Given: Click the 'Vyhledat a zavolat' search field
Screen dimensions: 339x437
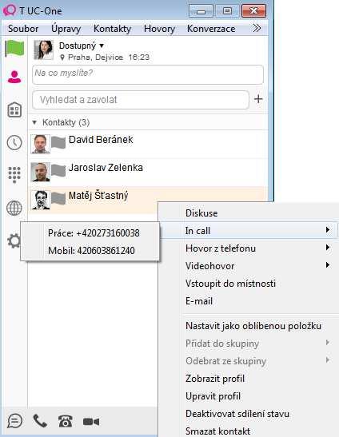Looking at the screenshot, I should coord(141,100).
